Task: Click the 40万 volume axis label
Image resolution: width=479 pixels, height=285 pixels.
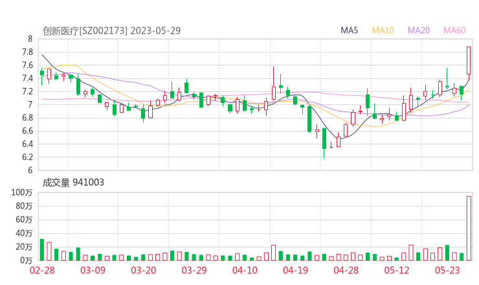Action: pyautogui.click(x=24, y=233)
